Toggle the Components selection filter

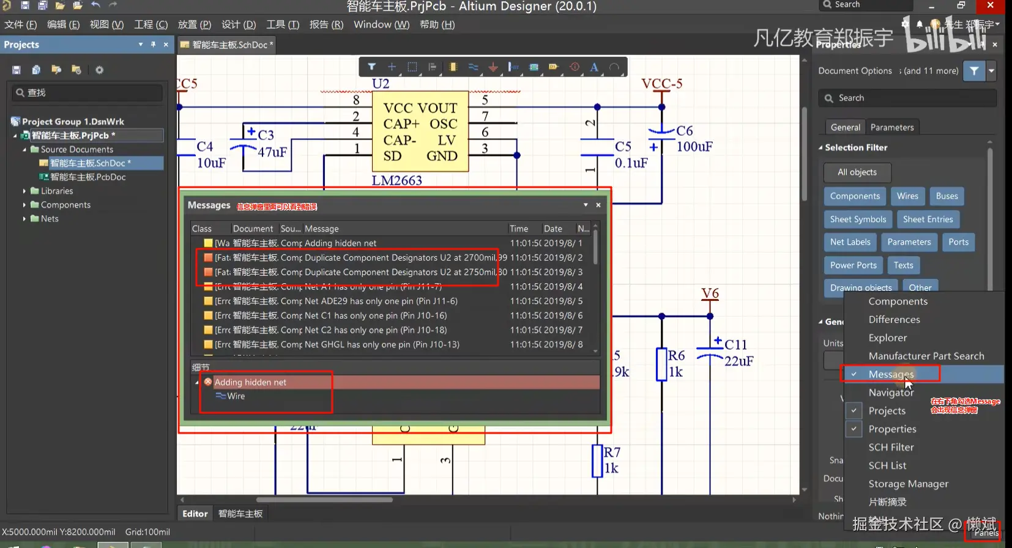coord(855,196)
